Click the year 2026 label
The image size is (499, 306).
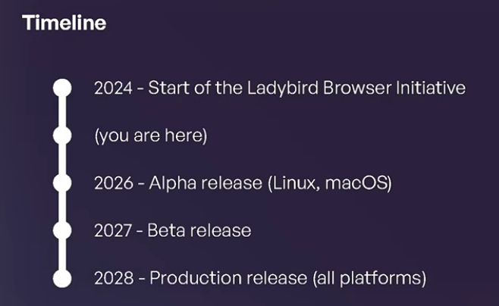tap(114, 183)
